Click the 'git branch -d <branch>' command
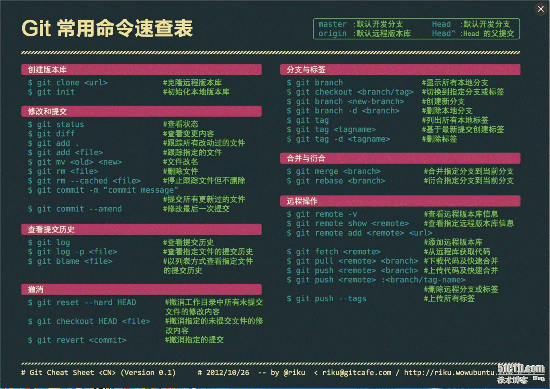This screenshot has width=550, height=389. coord(343,111)
